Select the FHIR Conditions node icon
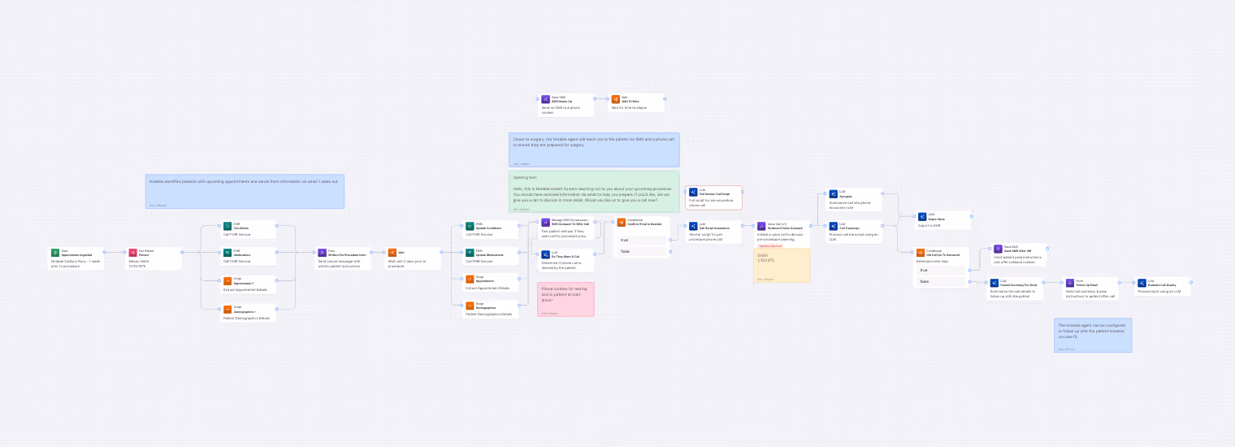 point(227,226)
